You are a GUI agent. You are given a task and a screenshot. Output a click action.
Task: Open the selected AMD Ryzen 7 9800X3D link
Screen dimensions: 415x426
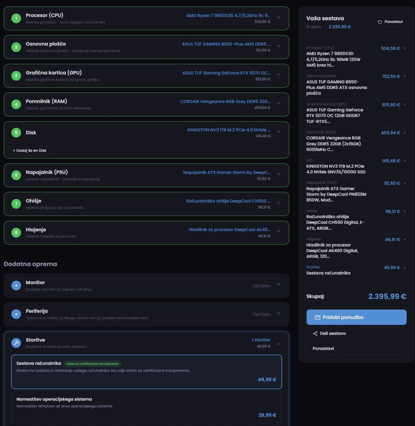click(228, 15)
